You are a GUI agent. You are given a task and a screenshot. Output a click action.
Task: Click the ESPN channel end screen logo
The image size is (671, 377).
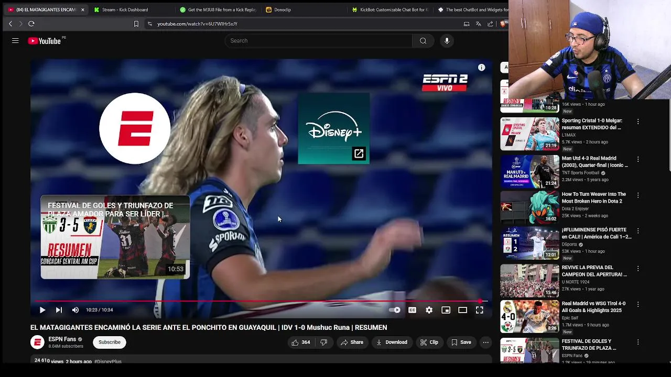pos(135,128)
